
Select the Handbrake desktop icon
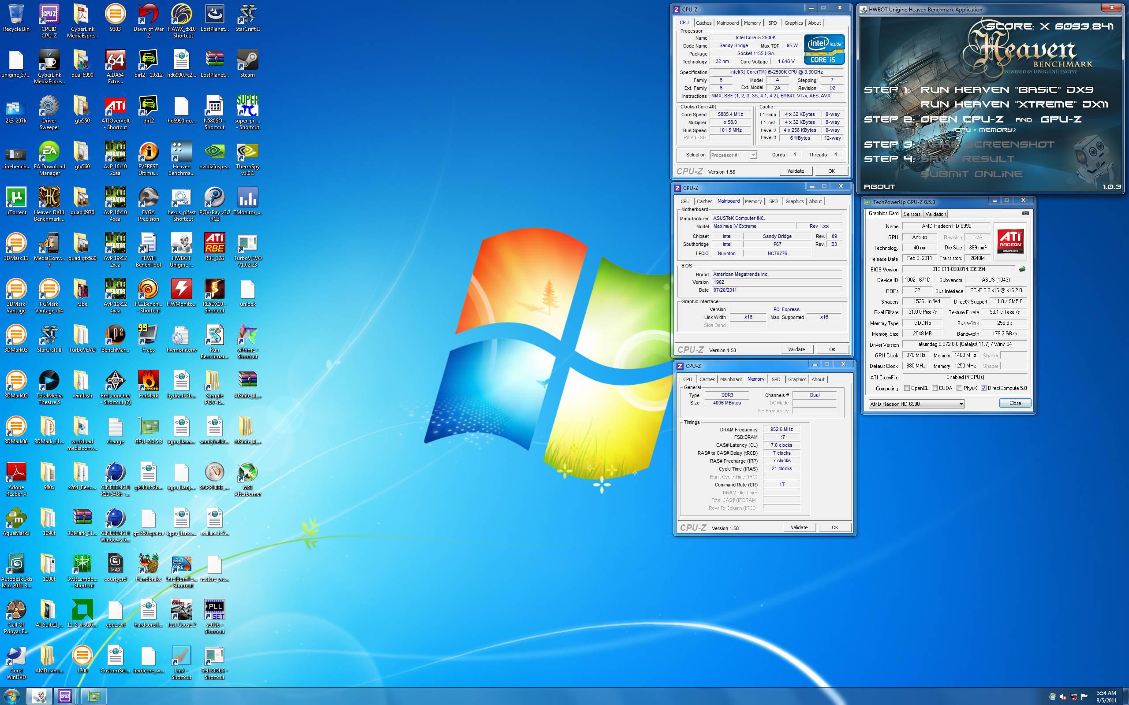[148, 567]
